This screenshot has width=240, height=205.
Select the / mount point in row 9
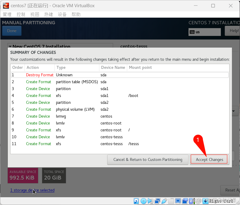pos(129,130)
